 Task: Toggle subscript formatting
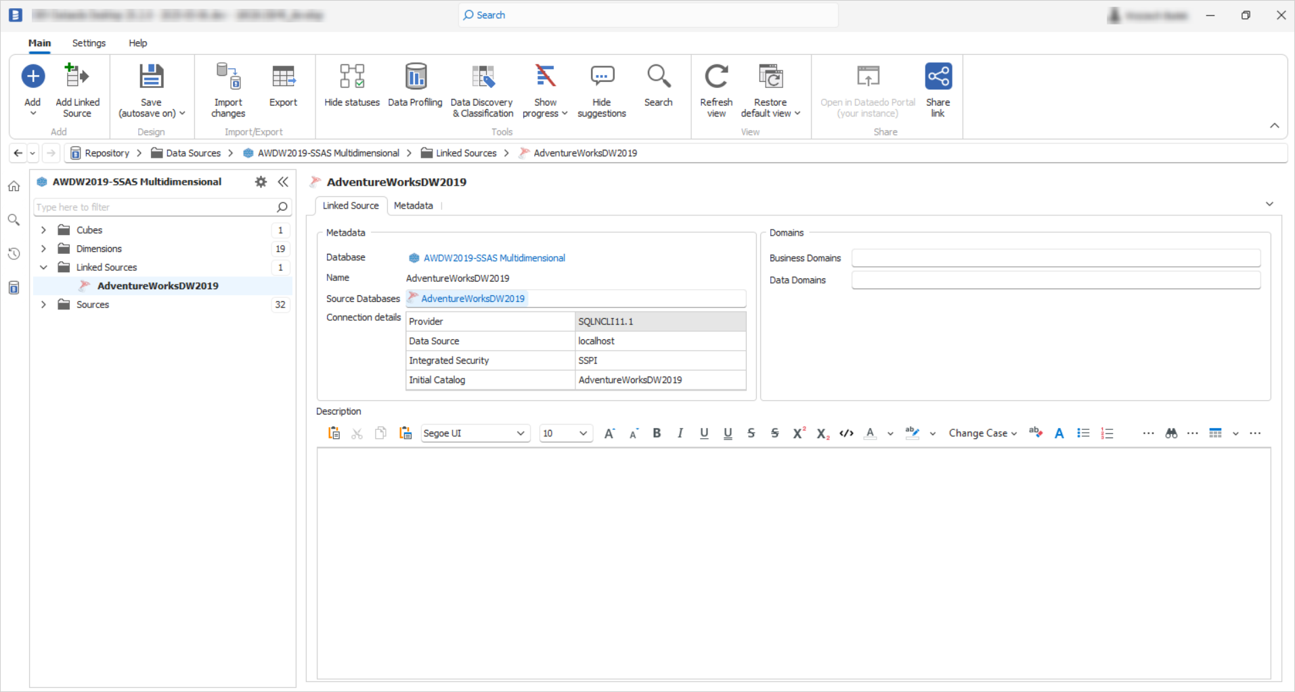[822, 433]
